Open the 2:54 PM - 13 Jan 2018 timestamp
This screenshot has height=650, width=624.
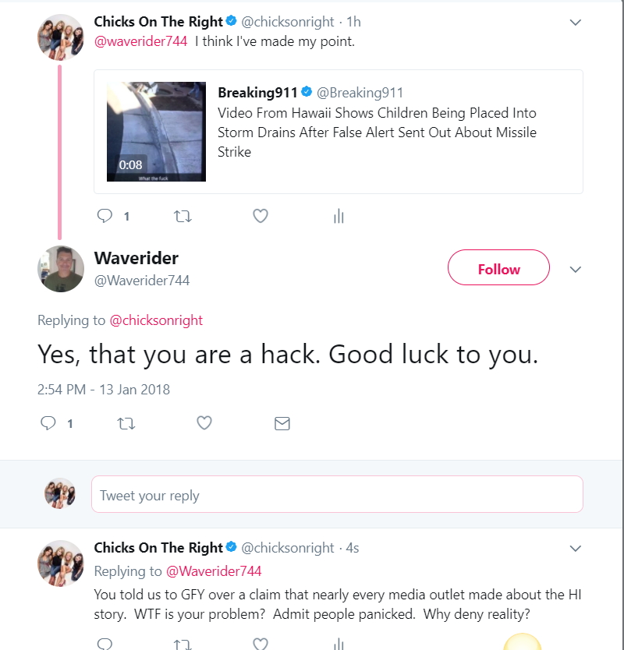click(x=104, y=390)
